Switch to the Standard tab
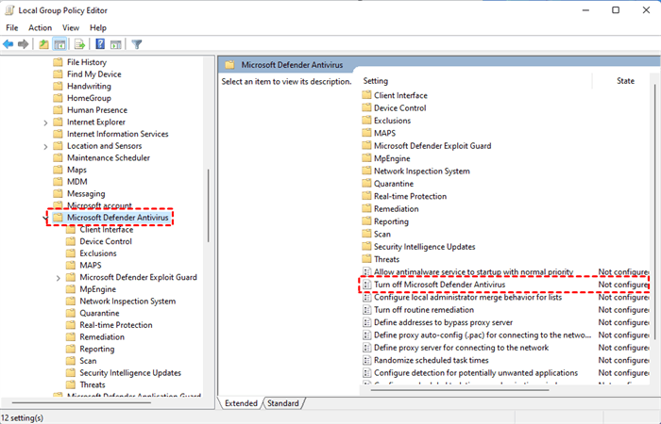The image size is (661, 424). coord(283,403)
